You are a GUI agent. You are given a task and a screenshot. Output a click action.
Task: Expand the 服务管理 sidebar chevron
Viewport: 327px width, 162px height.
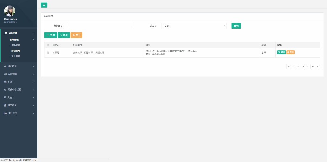point(33,105)
